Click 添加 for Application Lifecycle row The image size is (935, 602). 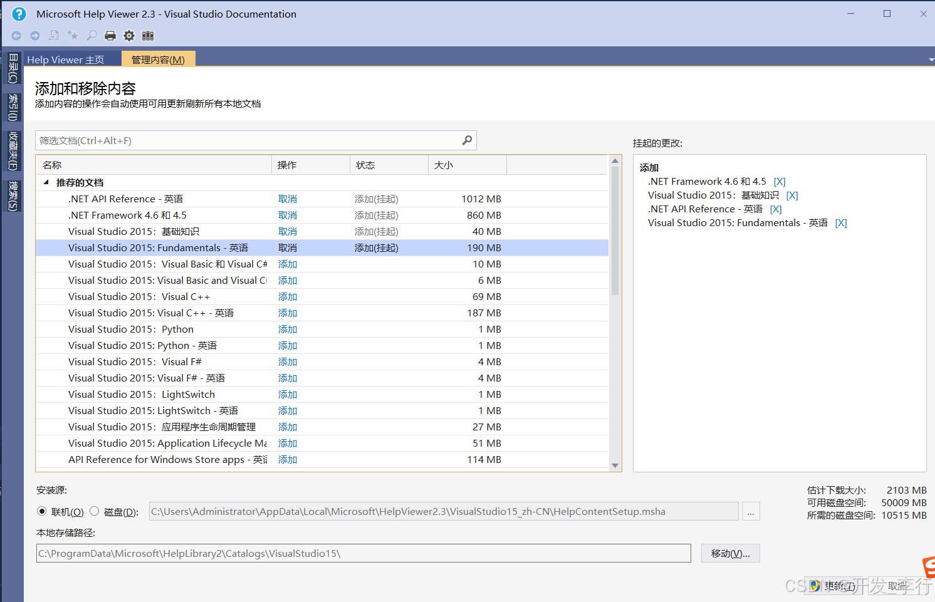(x=288, y=443)
